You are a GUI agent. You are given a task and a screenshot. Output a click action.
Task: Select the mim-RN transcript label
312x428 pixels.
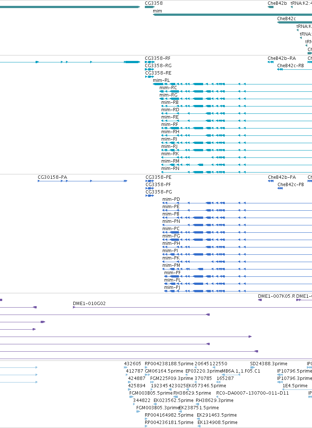[x=170, y=169]
